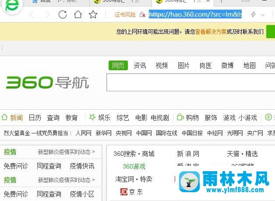Click the shopping icon beside 购物
The height and width of the screenshot is (201, 275).
pyautogui.click(x=180, y=117)
